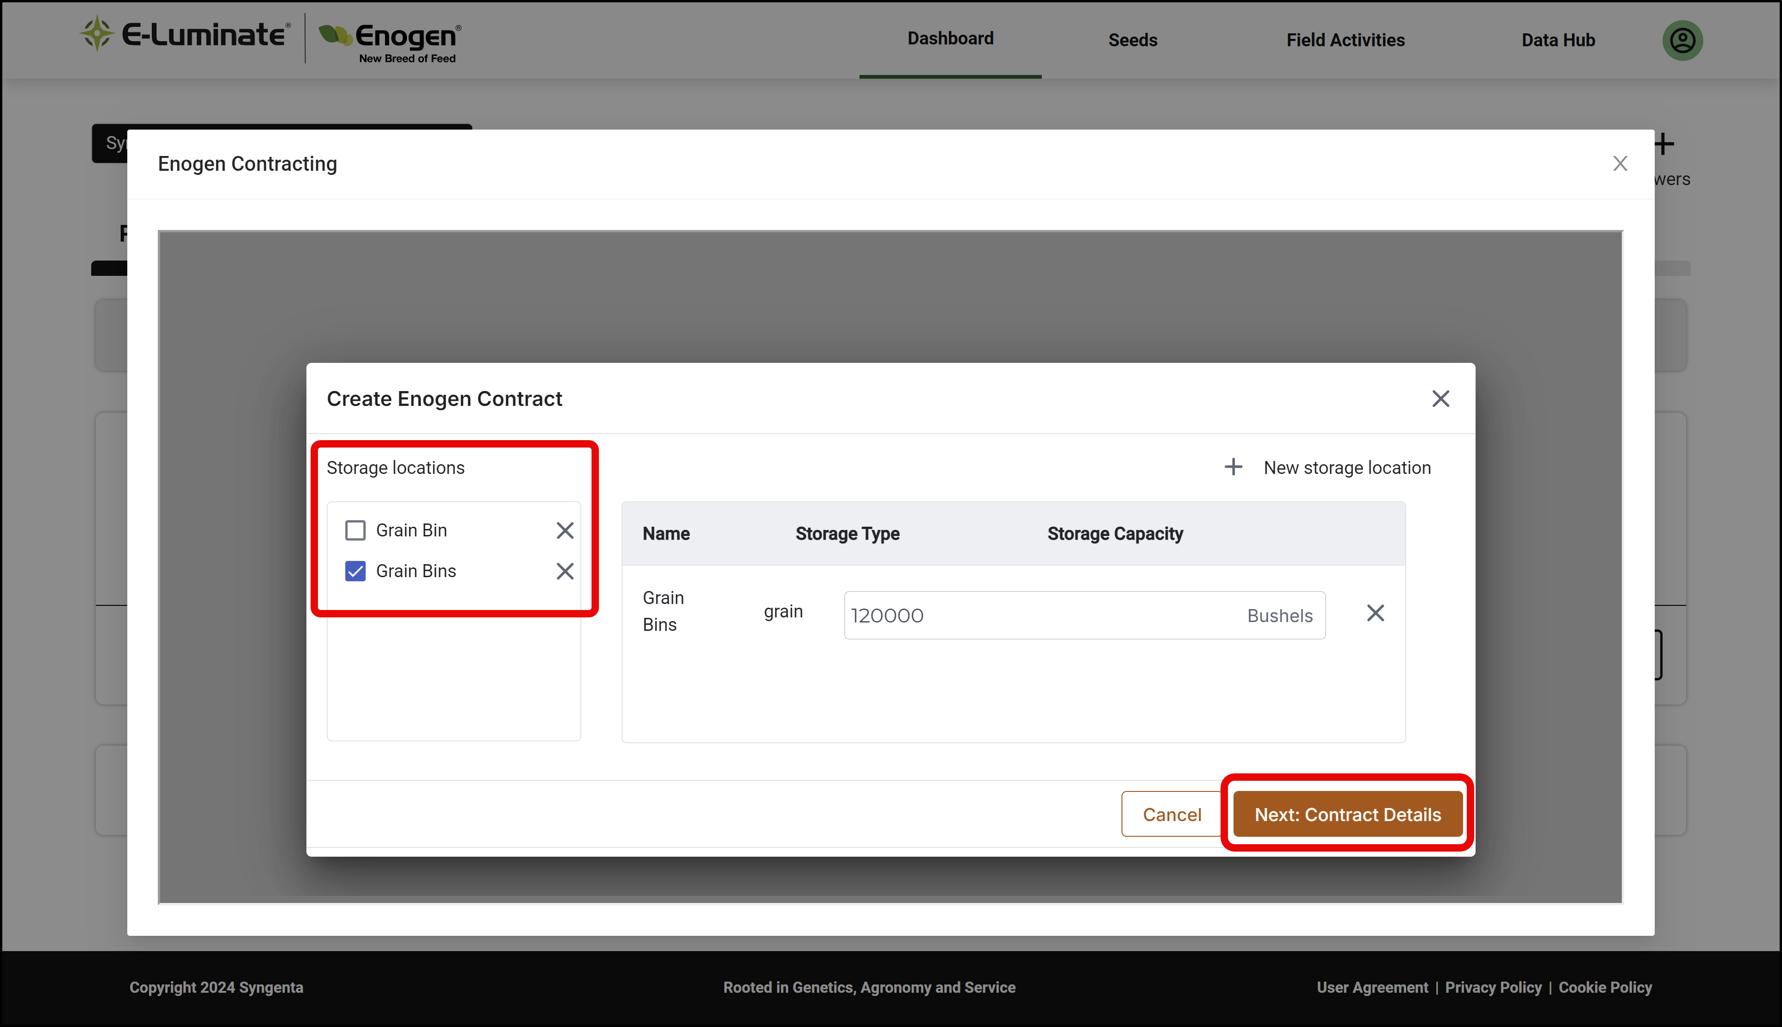The image size is (1782, 1027).
Task: Click the 'Grain Bin' label in storage locations
Action: tap(411, 530)
